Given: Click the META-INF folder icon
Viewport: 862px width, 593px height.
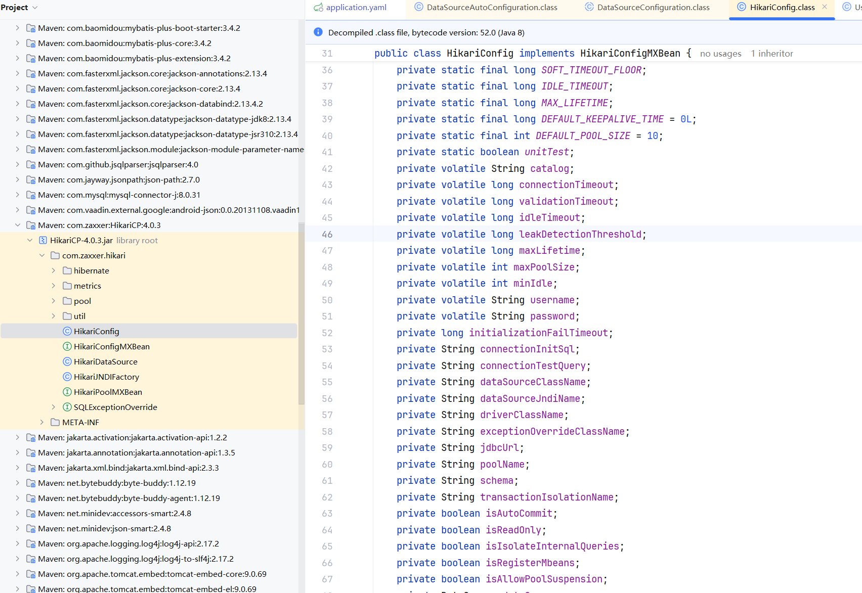Looking at the screenshot, I should (x=56, y=422).
